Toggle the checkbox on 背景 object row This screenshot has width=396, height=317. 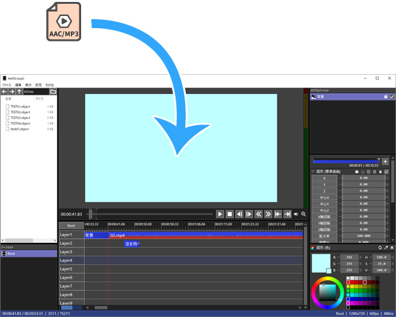(392, 97)
